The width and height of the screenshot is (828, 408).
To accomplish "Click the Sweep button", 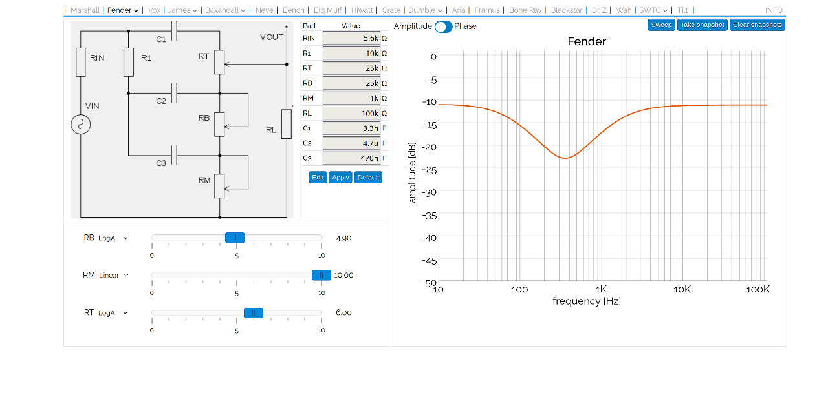I will [661, 25].
